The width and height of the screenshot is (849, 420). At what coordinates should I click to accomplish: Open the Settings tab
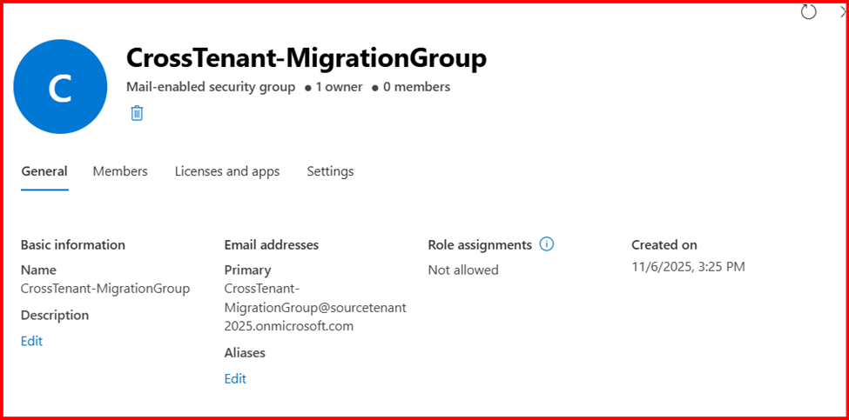coord(330,171)
